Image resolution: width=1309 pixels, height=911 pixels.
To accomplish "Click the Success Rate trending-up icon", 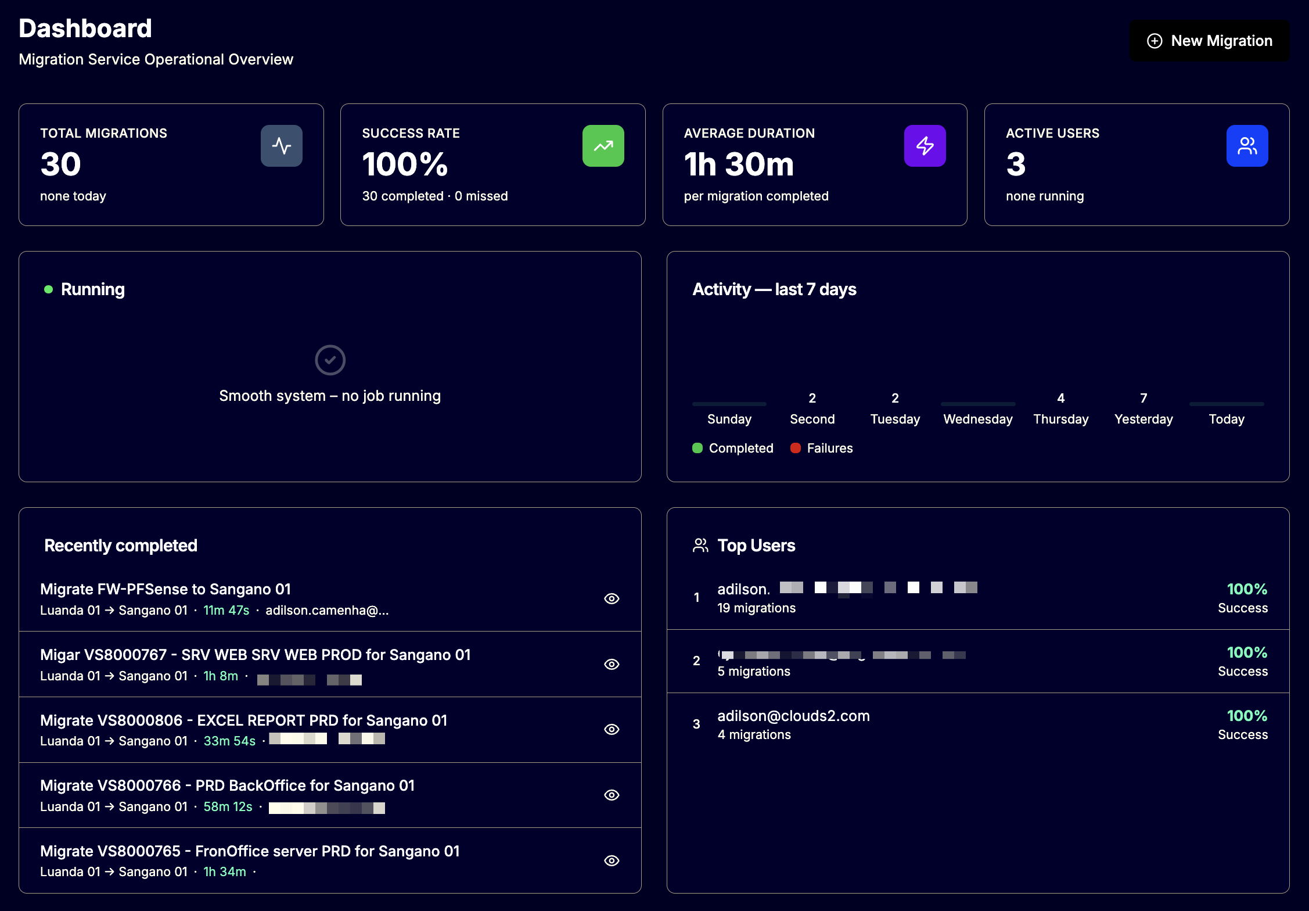I will point(603,146).
